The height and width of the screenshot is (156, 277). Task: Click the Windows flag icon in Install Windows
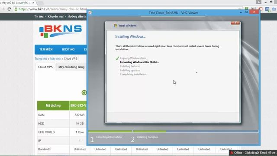[116, 26]
